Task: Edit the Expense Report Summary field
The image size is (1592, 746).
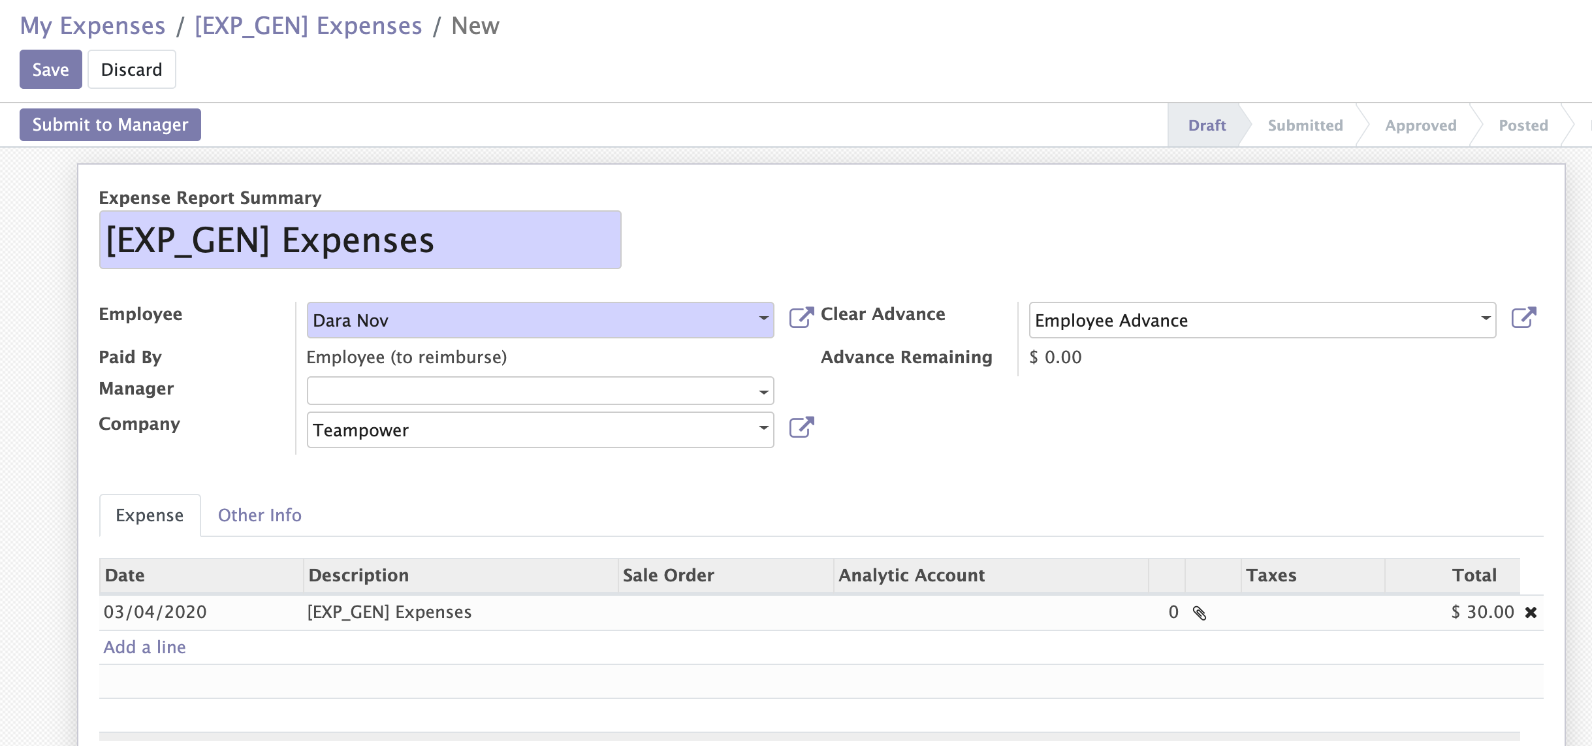Action: click(359, 239)
